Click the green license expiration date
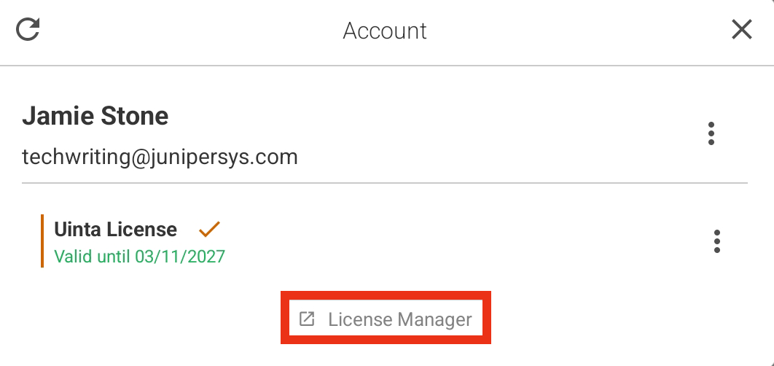Screen dimensions: 774x366 point(140,257)
